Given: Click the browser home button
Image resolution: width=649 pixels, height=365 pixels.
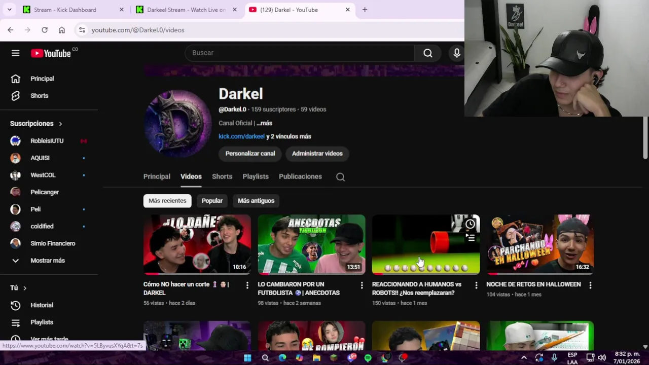Looking at the screenshot, I should click(x=62, y=30).
